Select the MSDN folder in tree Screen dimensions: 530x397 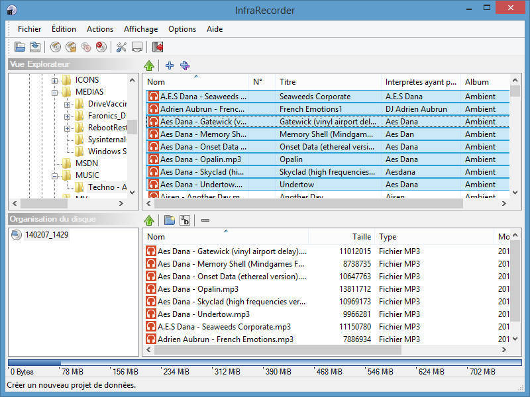tap(87, 163)
